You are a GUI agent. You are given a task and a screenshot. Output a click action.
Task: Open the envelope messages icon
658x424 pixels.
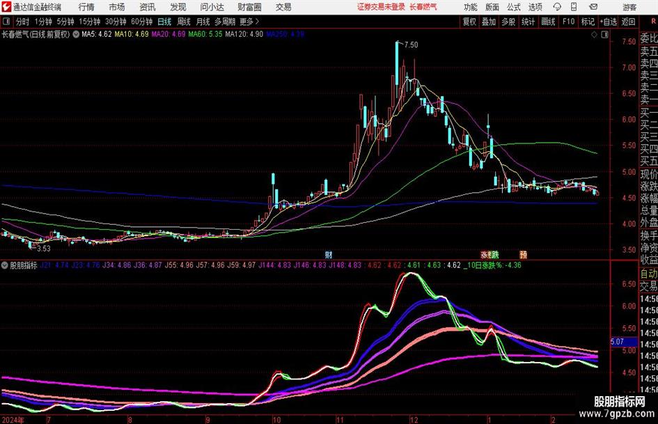pos(593,7)
